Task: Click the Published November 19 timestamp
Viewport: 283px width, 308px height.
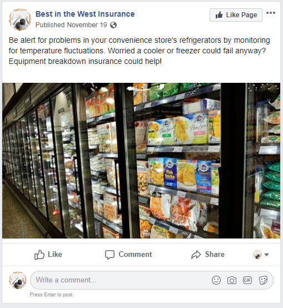Action: pyautogui.click(x=71, y=25)
